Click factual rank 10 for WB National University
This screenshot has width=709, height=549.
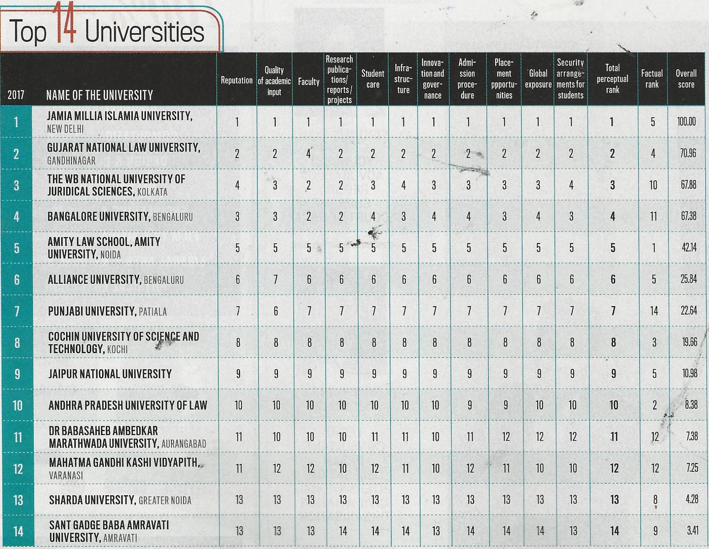point(653,185)
